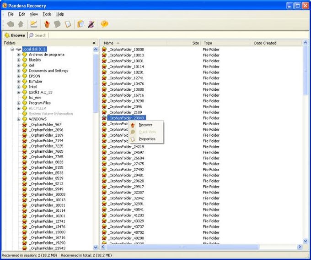
Task: Choose Recover from the context menu
Action: click(x=146, y=125)
